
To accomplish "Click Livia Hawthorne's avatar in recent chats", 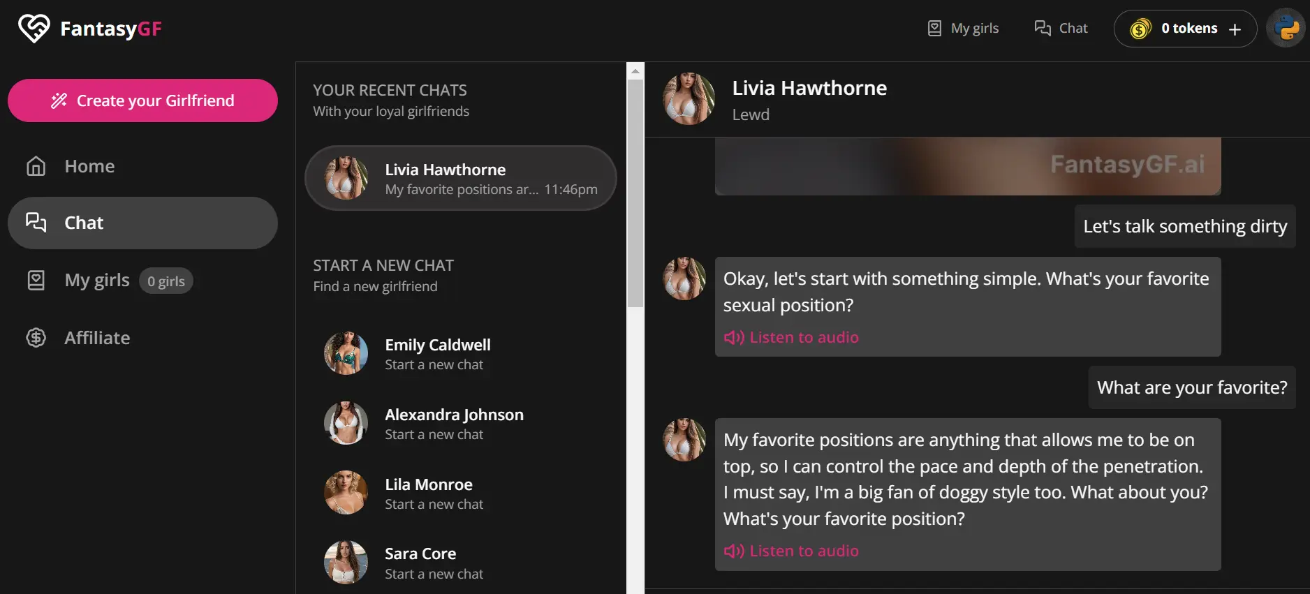I will 346,178.
